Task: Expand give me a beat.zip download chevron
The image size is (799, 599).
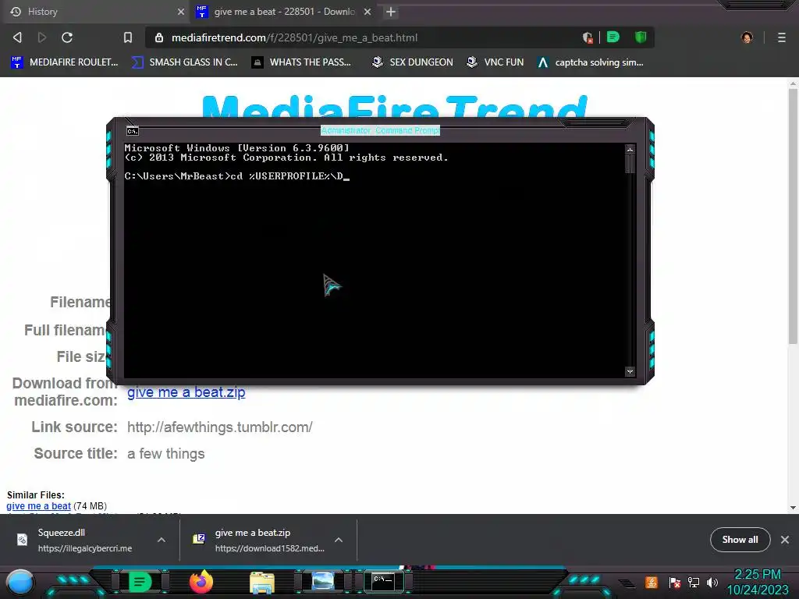Action: tap(339, 540)
